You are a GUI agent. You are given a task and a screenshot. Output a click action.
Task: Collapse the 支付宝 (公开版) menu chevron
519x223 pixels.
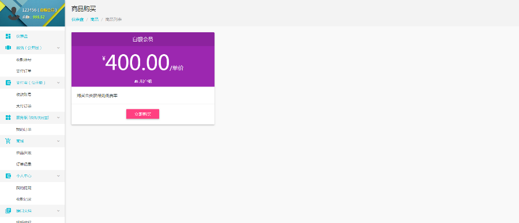click(x=58, y=83)
